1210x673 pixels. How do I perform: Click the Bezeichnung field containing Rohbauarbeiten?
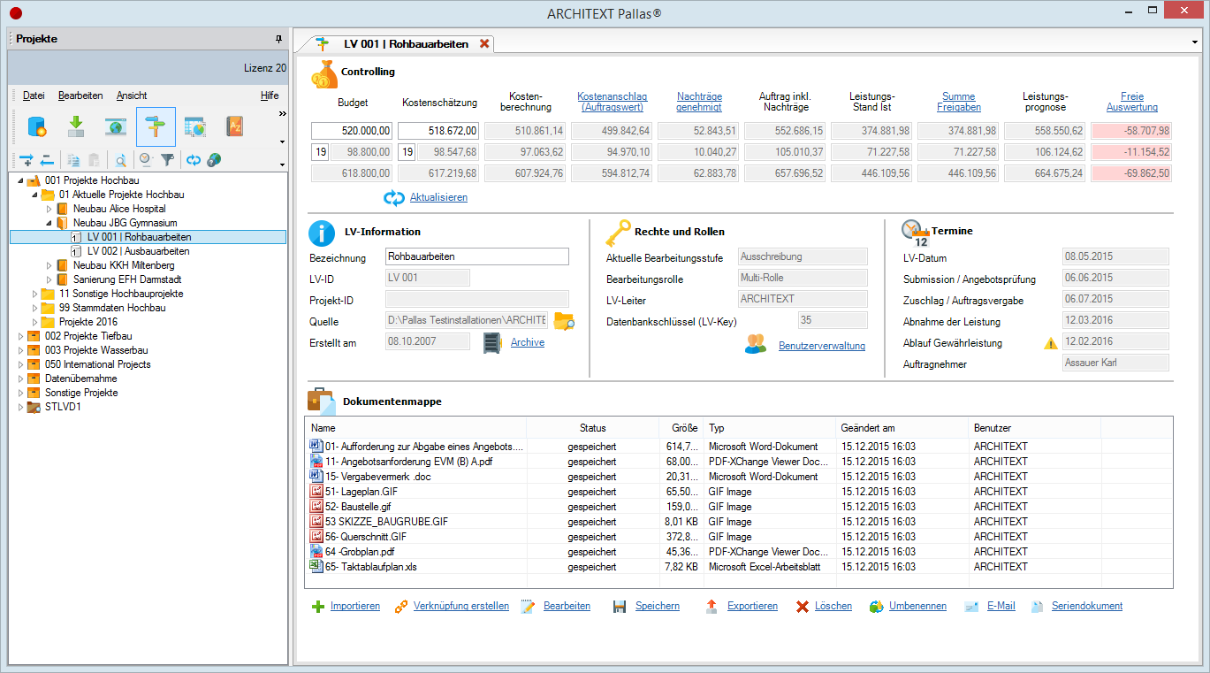point(477,256)
